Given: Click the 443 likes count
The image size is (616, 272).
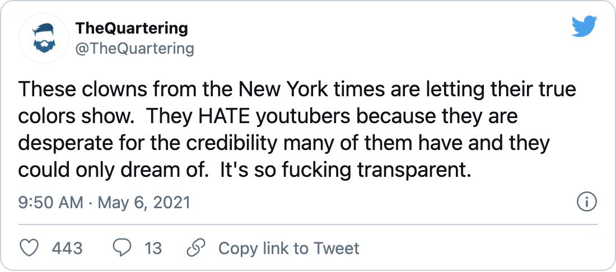Looking at the screenshot, I should pos(67,248).
